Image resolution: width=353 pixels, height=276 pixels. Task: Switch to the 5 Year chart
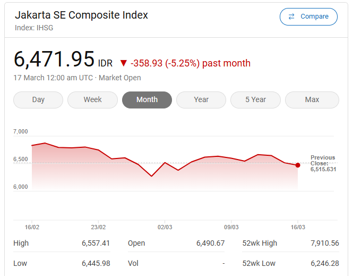pos(255,99)
